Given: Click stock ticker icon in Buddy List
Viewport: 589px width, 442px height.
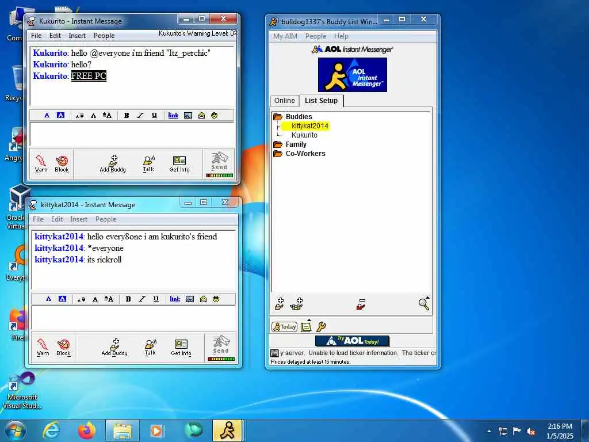Looking at the screenshot, I should [274, 353].
